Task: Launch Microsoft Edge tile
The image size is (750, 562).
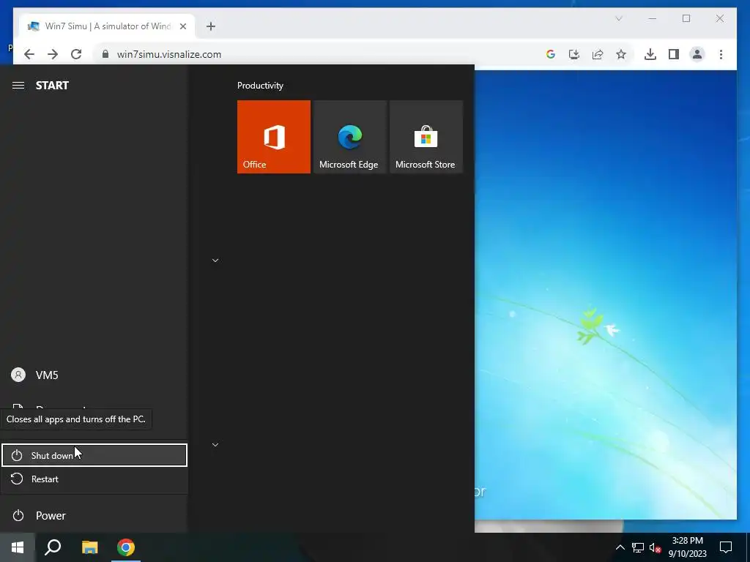Action: pyautogui.click(x=349, y=137)
